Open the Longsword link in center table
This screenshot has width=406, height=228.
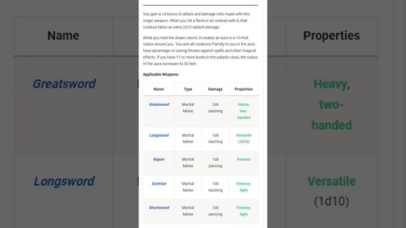click(159, 135)
